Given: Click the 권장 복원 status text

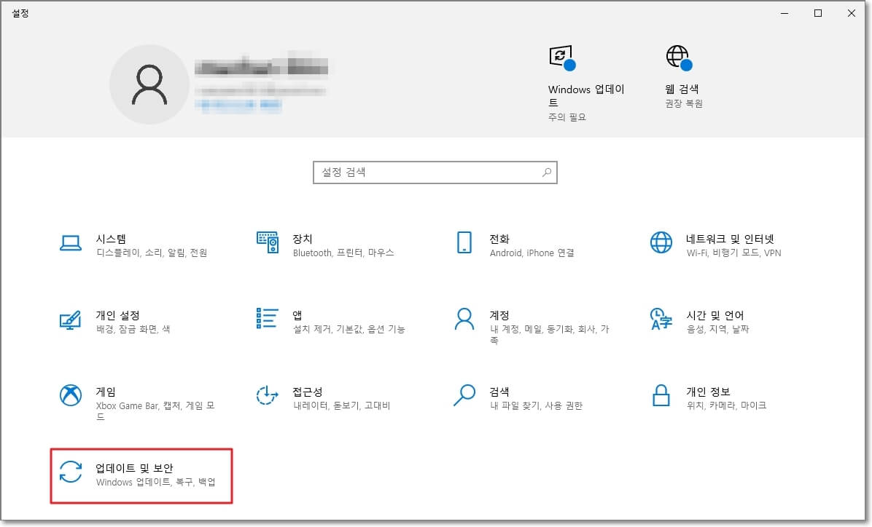Looking at the screenshot, I should click(x=684, y=104).
